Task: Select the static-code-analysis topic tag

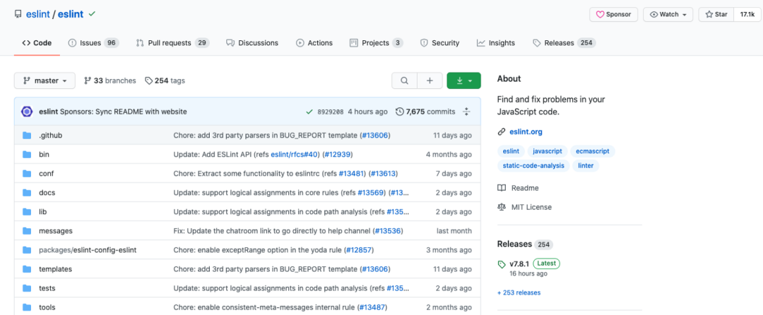Action: click(533, 166)
